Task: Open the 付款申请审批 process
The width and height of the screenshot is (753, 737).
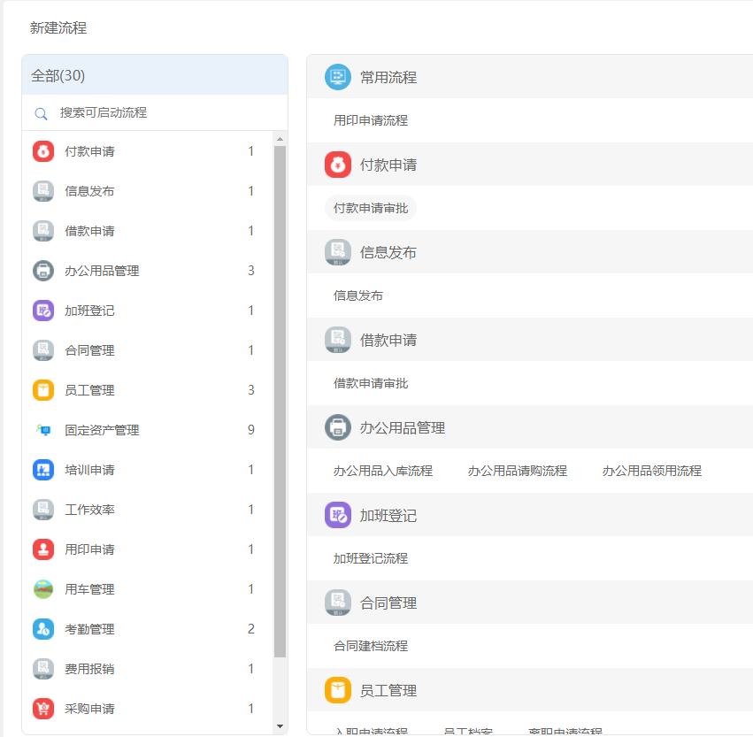Action: click(x=370, y=207)
